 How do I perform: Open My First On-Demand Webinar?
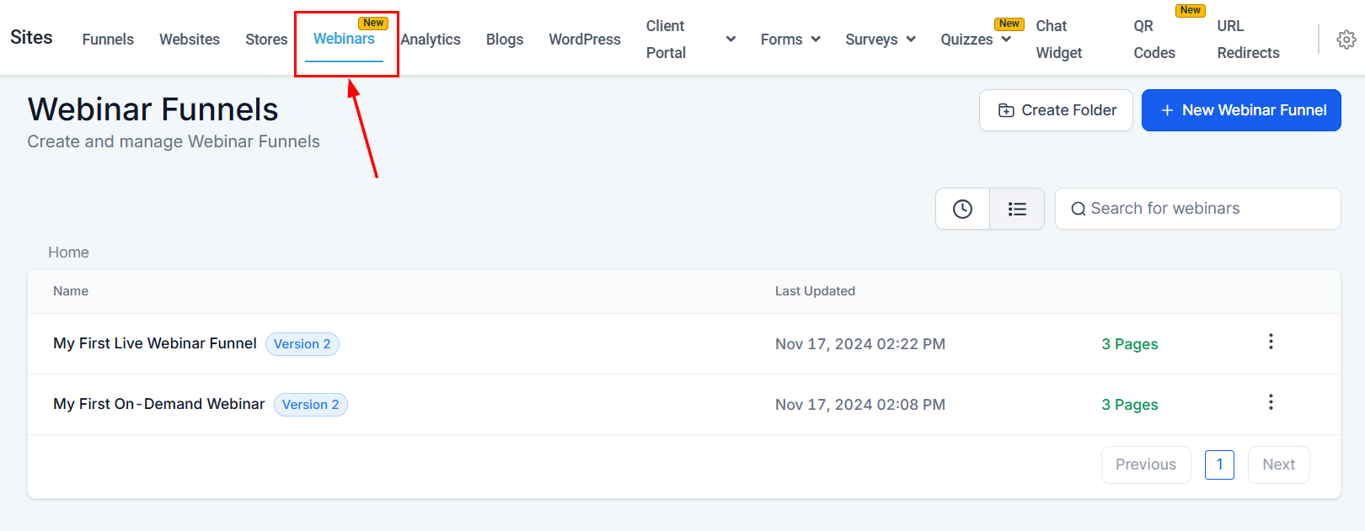click(x=158, y=404)
